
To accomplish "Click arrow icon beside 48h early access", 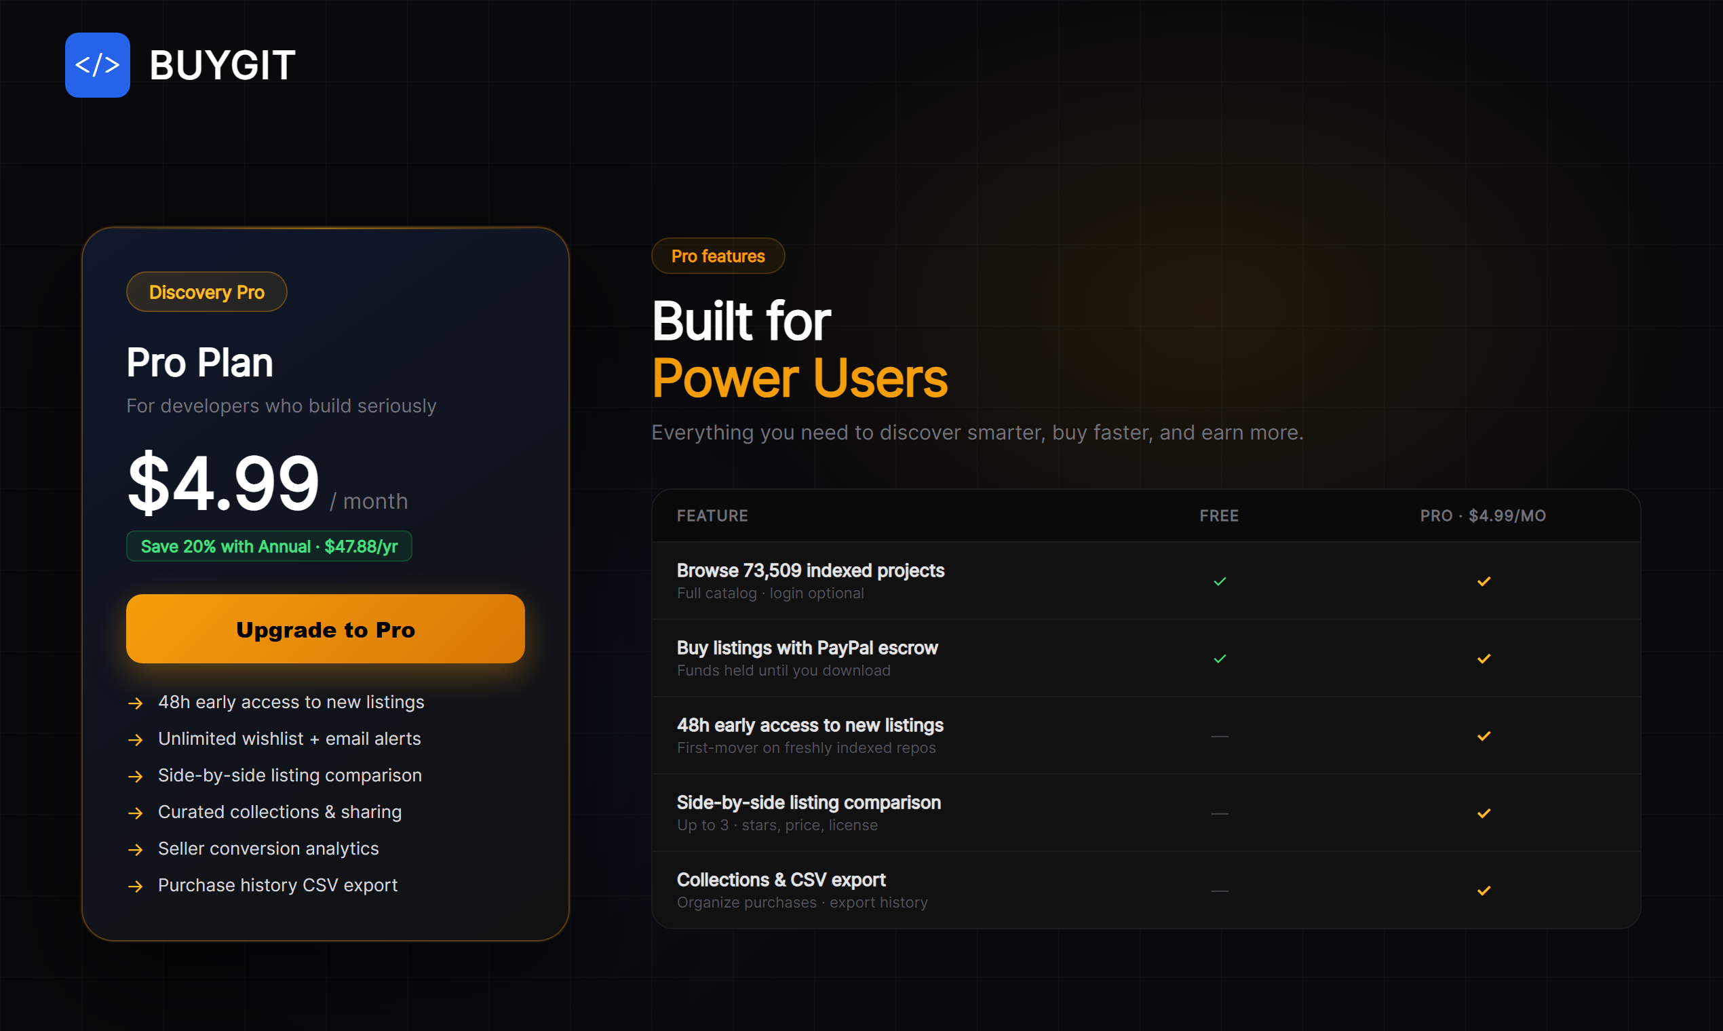I will [x=136, y=703].
